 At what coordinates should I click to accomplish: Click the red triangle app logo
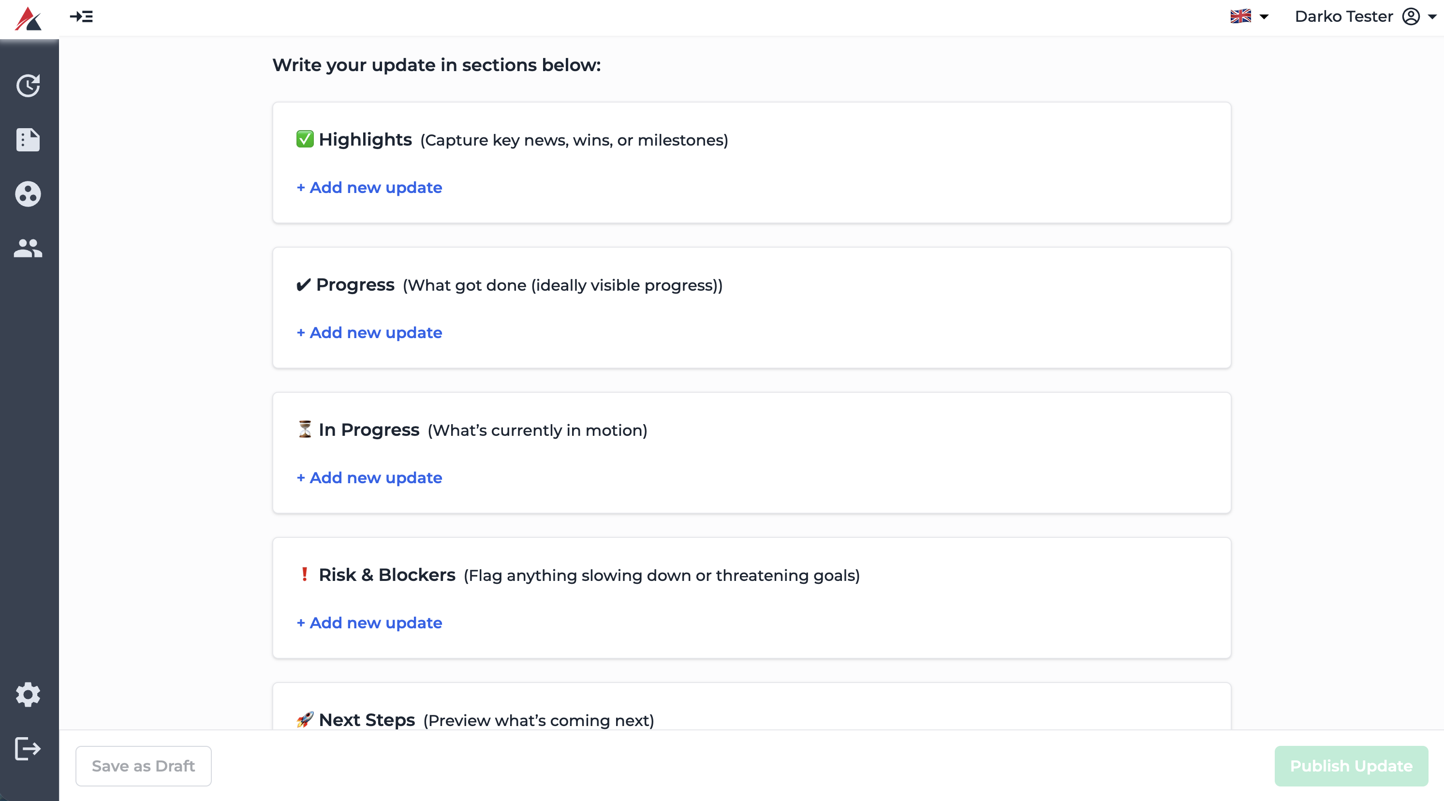[29, 17]
